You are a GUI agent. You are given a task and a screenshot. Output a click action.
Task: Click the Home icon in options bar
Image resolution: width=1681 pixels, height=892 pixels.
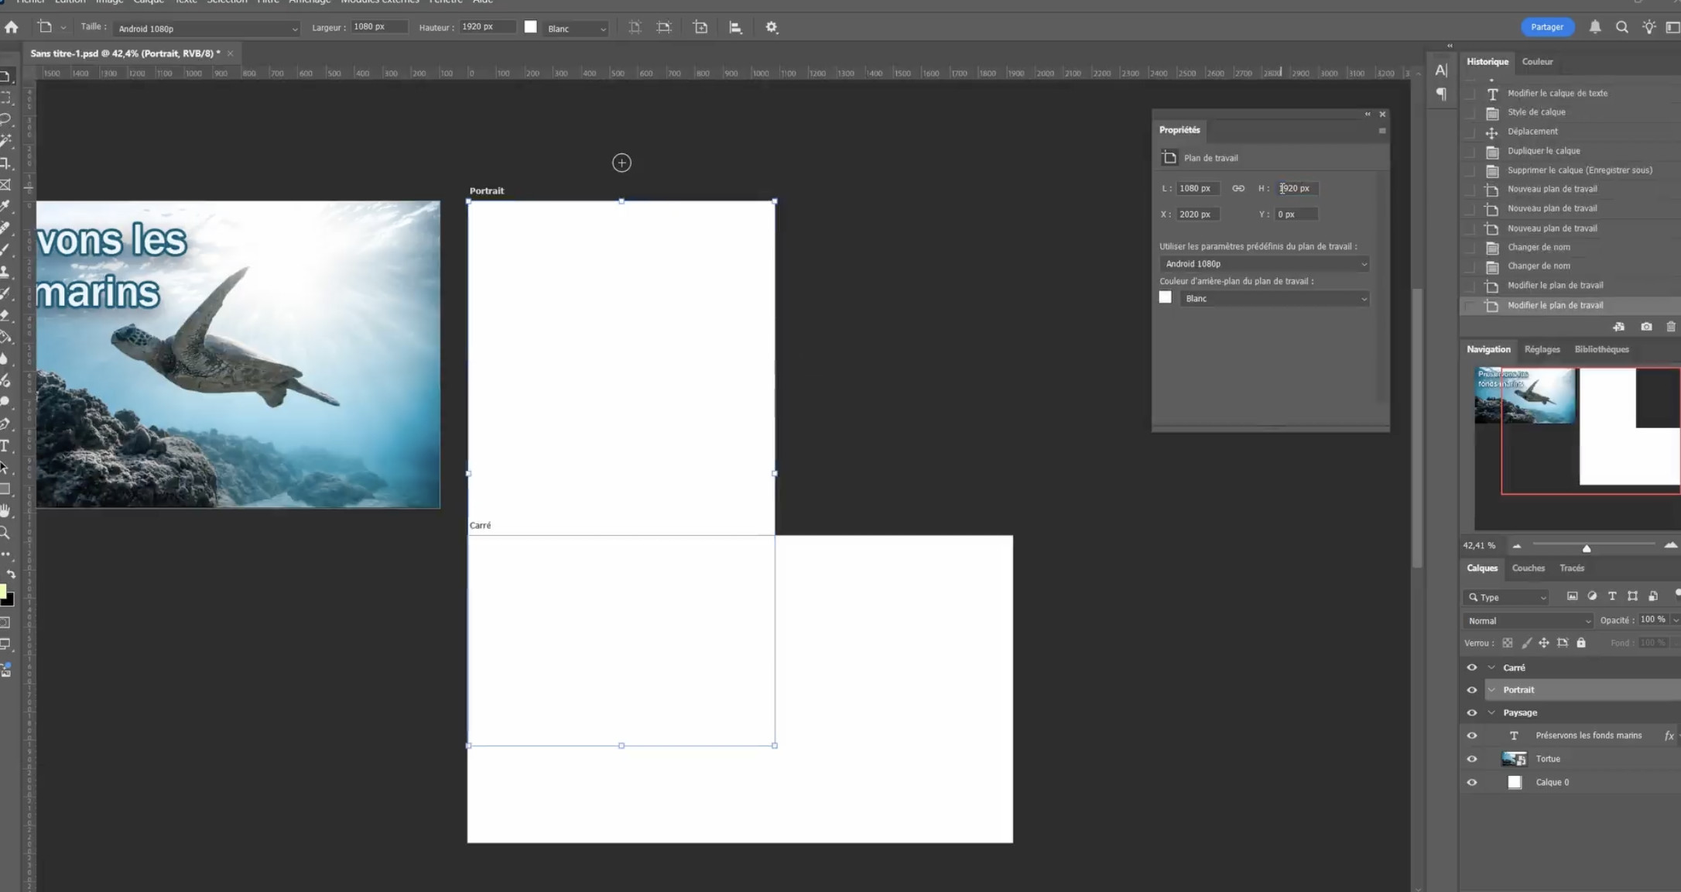coord(12,27)
